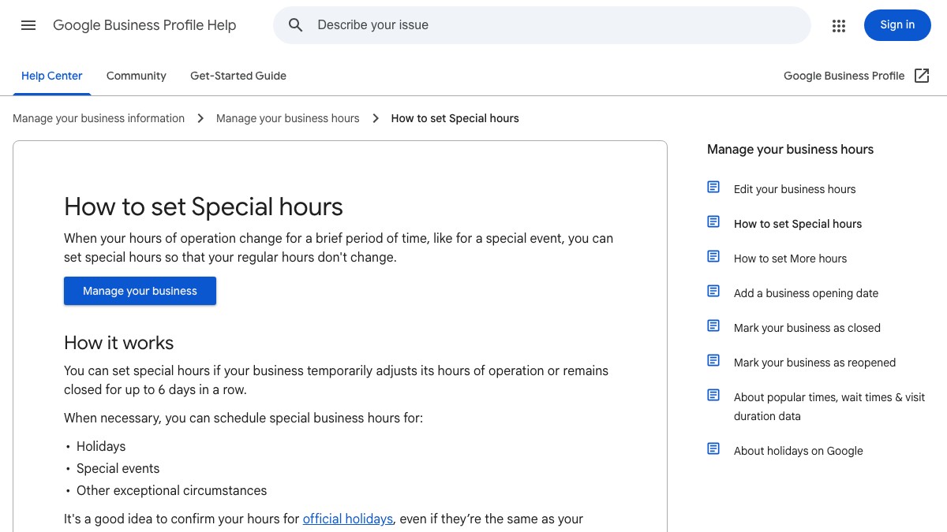Click article icon next to Edit your business hours

click(x=713, y=188)
